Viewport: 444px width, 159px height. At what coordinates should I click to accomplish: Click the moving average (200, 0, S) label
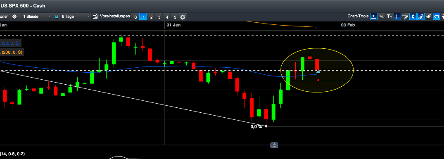pos(12,52)
